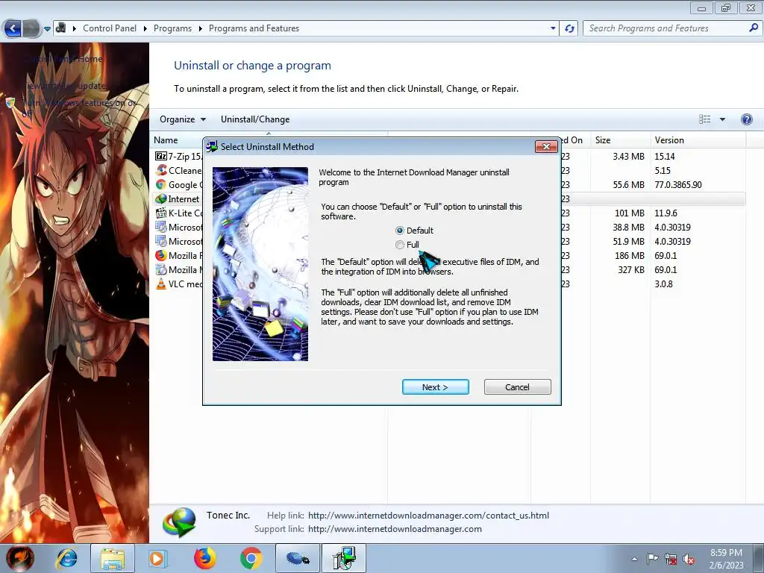
Task: Click the muted volume tray icon
Action: click(689, 560)
